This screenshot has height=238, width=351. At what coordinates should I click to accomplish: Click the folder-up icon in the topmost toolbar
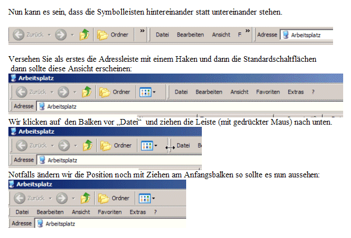[84, 35]
